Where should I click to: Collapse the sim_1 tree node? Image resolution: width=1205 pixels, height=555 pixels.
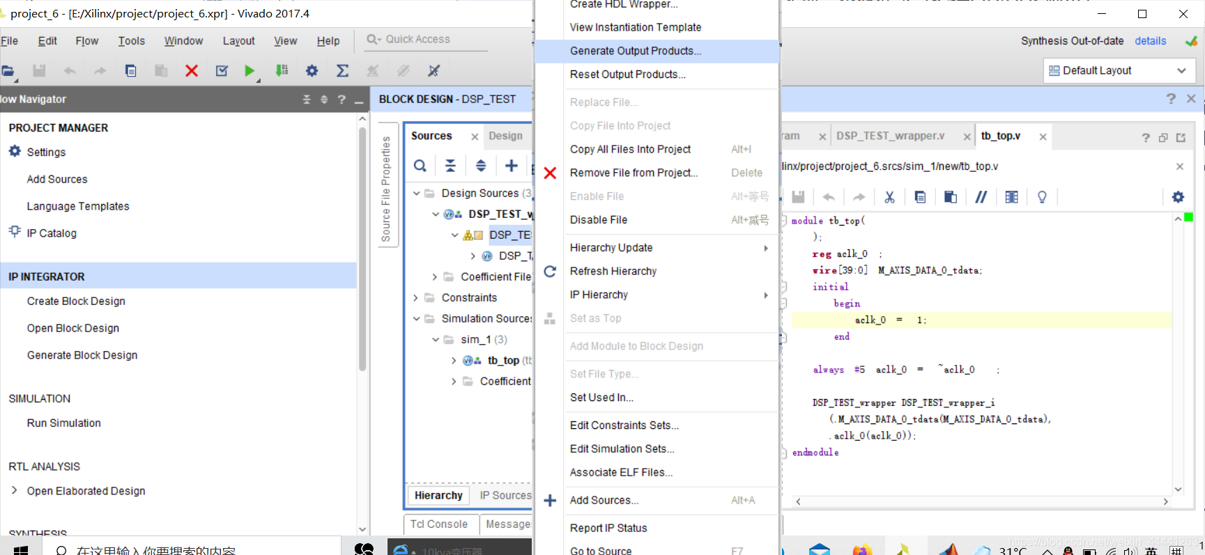(436, 339)
